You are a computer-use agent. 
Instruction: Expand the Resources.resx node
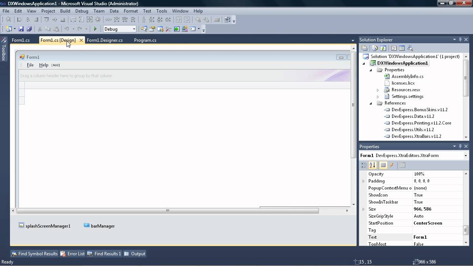pos(378,90)
